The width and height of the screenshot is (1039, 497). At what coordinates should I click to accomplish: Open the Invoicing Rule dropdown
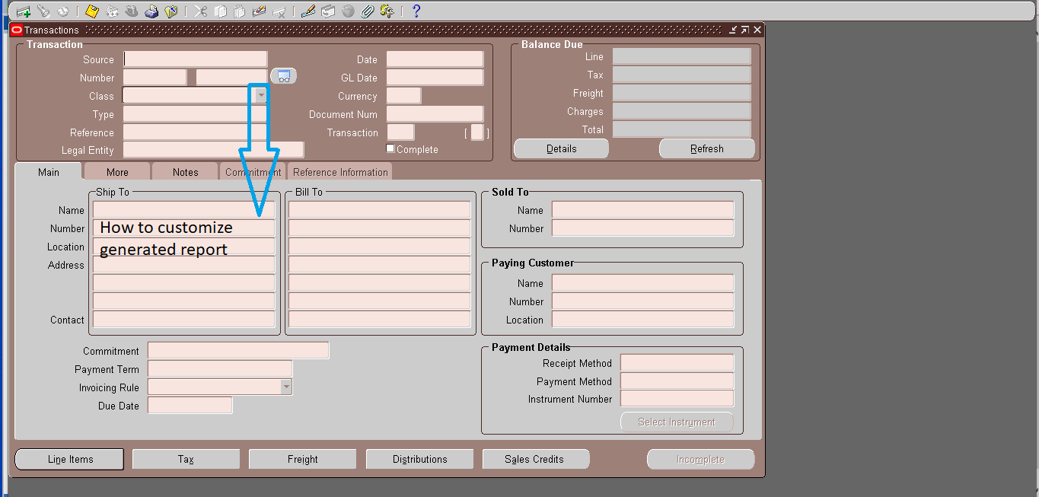click(286, 387)
